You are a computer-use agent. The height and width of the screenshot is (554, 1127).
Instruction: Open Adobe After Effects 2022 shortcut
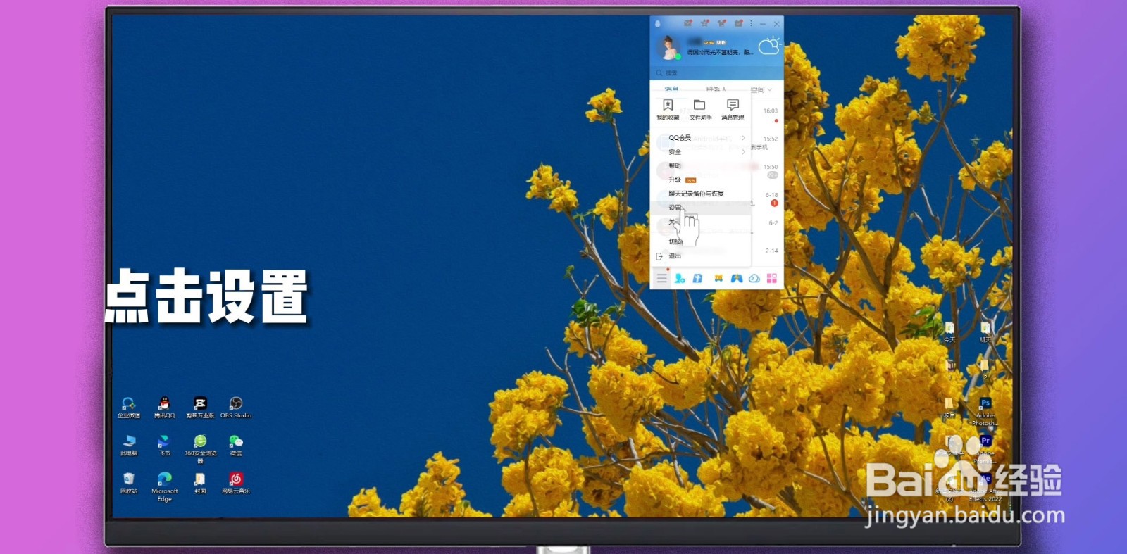[985, 488]
